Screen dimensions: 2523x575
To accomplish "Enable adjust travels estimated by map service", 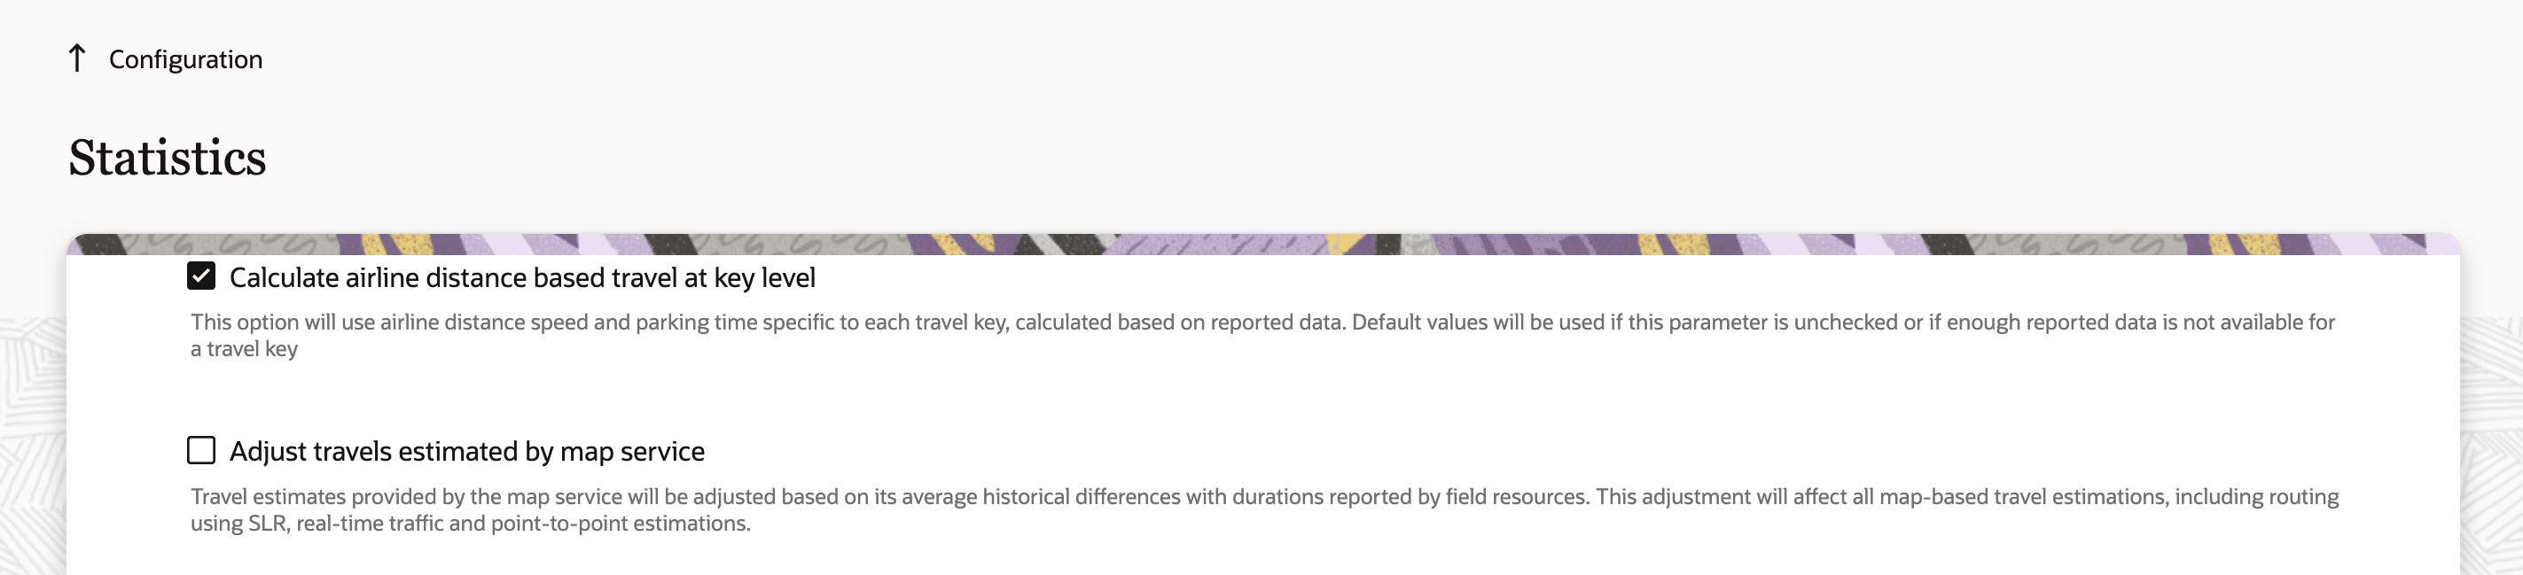I will pyautogui.click(x=203, y=452).
